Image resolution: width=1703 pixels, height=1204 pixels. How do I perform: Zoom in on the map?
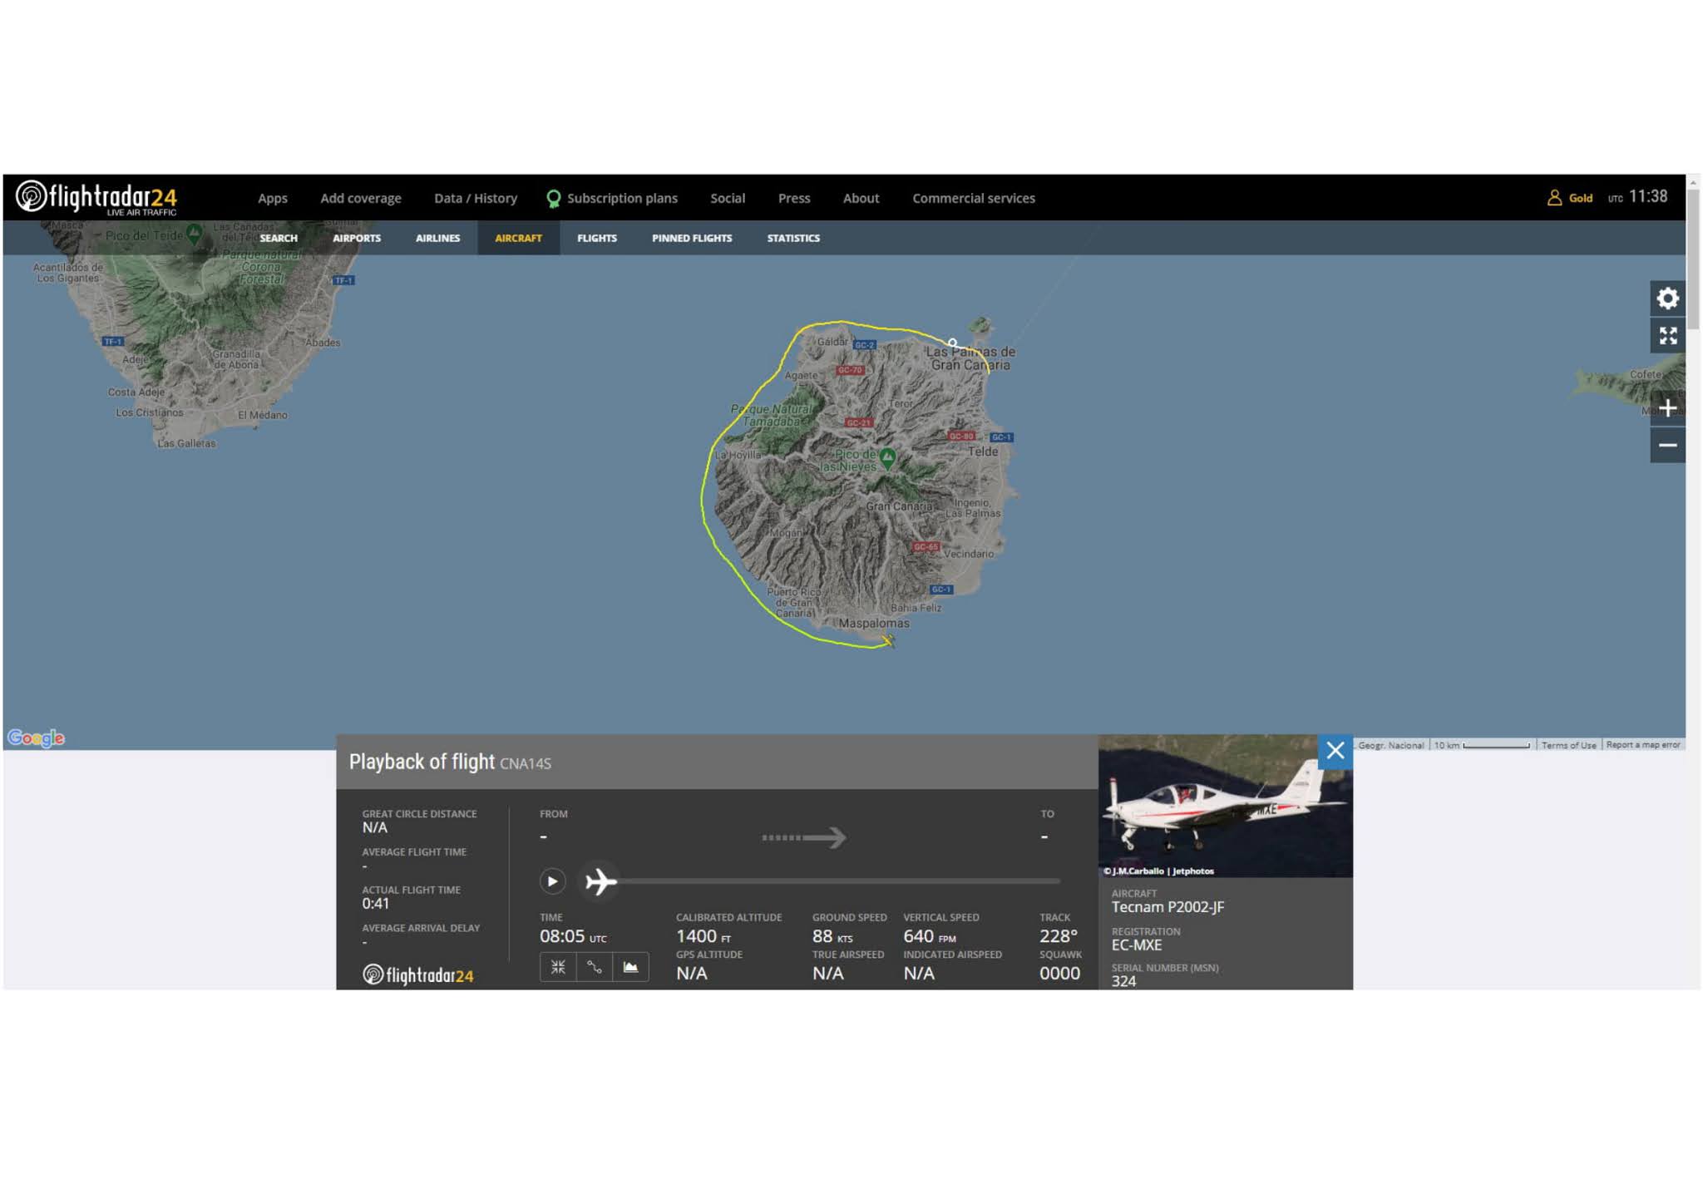[1666, 408]
